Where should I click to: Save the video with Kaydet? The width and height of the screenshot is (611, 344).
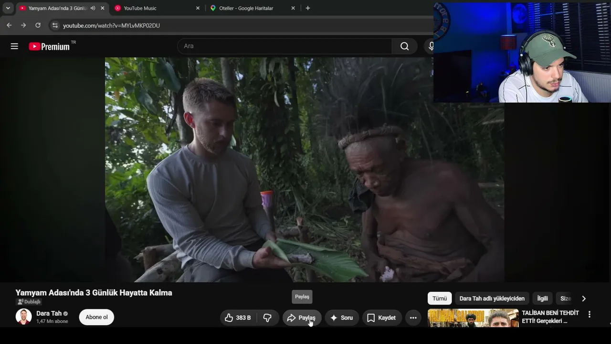pyautogui.click(x=381, y=318)
